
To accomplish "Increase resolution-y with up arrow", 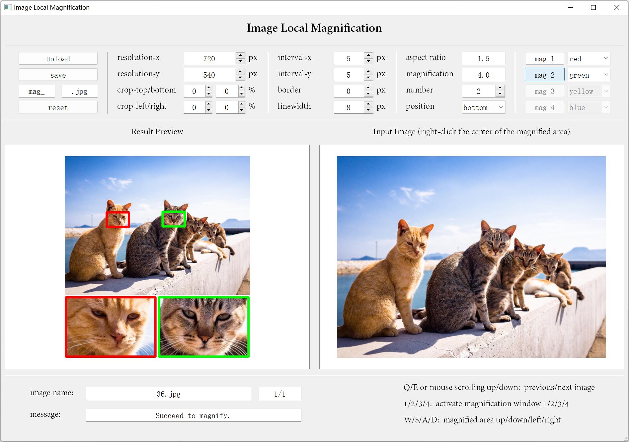I will (x=240, y=72).
